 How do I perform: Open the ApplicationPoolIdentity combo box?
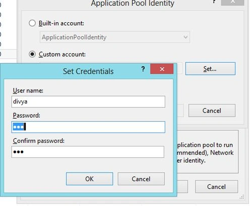pos(115,37)
